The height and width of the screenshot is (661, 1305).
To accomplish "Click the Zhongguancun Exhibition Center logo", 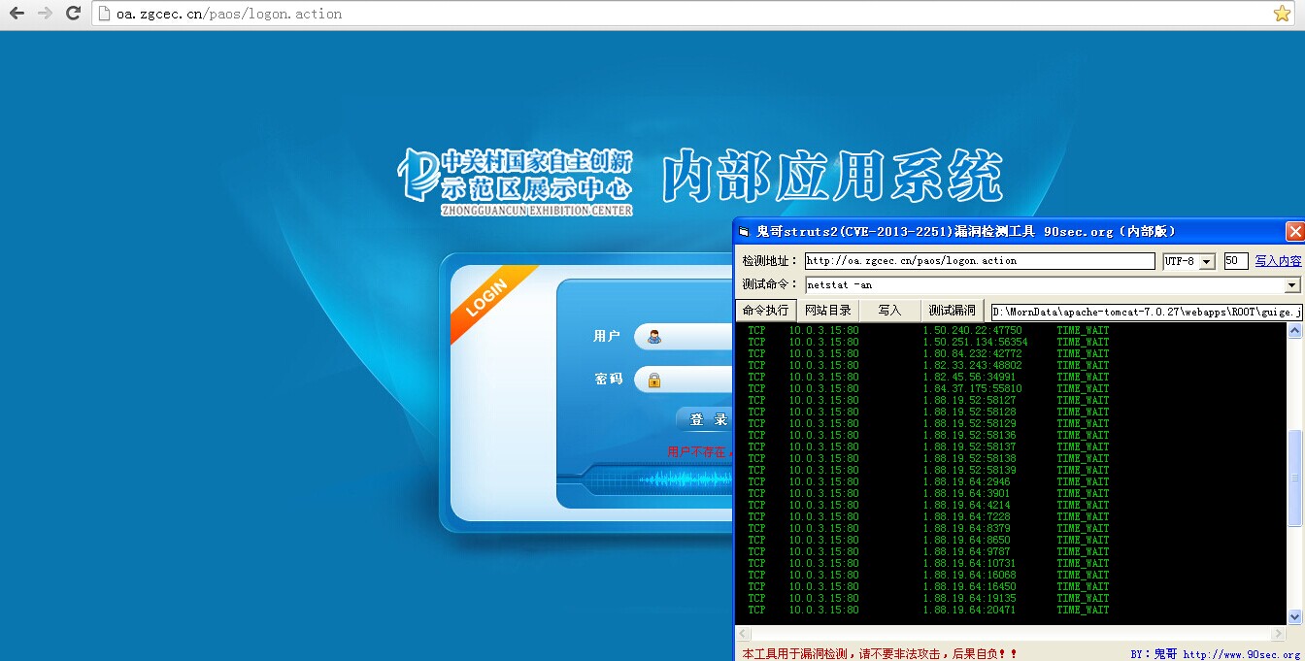I will (x=515, y=181).
